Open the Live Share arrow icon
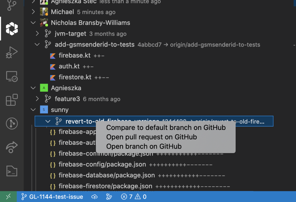 click(x=12, y=147)
